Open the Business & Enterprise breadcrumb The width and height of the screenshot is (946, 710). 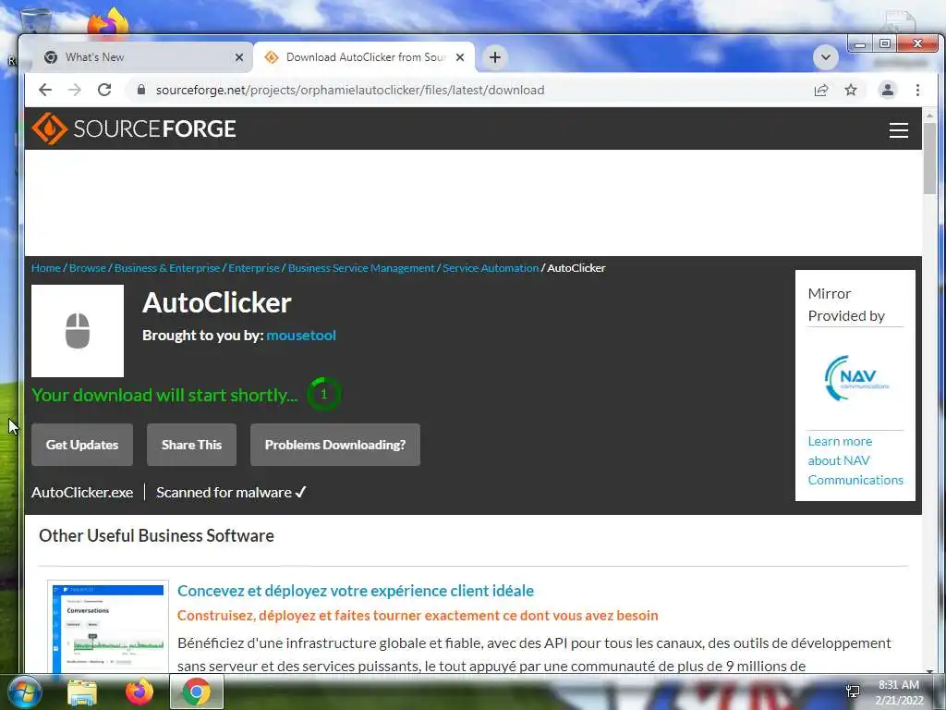pos(167,268)
